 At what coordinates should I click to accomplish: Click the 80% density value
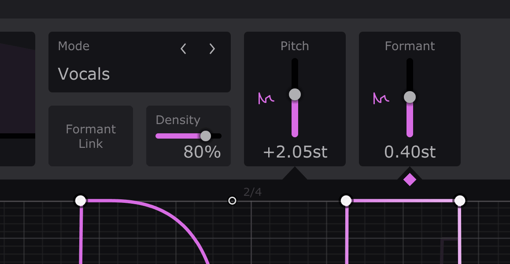click(202, 152)
